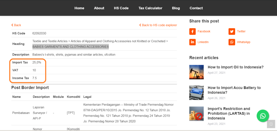Open article How to Import Oil to Indonesia
The image size is (277, 131).
click(236, 67)
